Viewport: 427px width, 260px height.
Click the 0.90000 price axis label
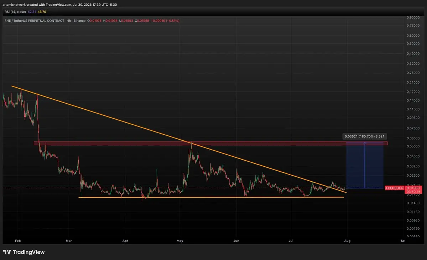tap(413, 17)
